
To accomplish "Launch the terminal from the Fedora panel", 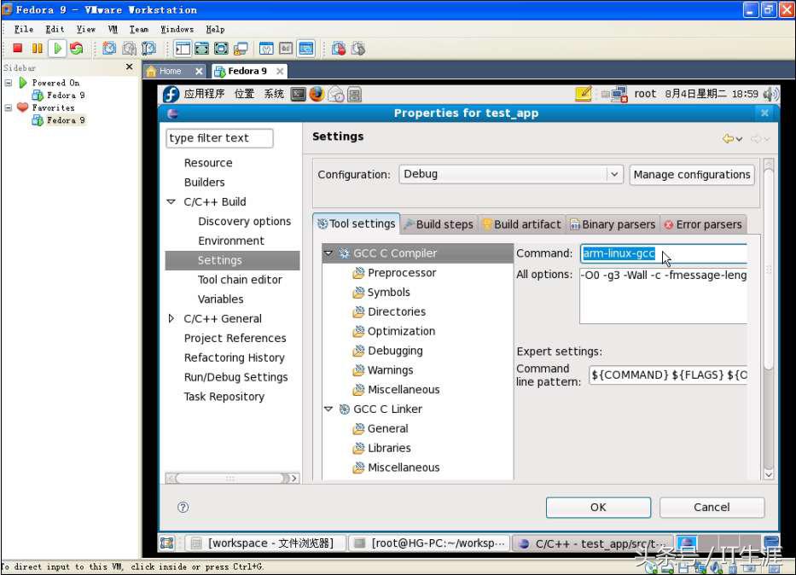I will click(299, 94).
